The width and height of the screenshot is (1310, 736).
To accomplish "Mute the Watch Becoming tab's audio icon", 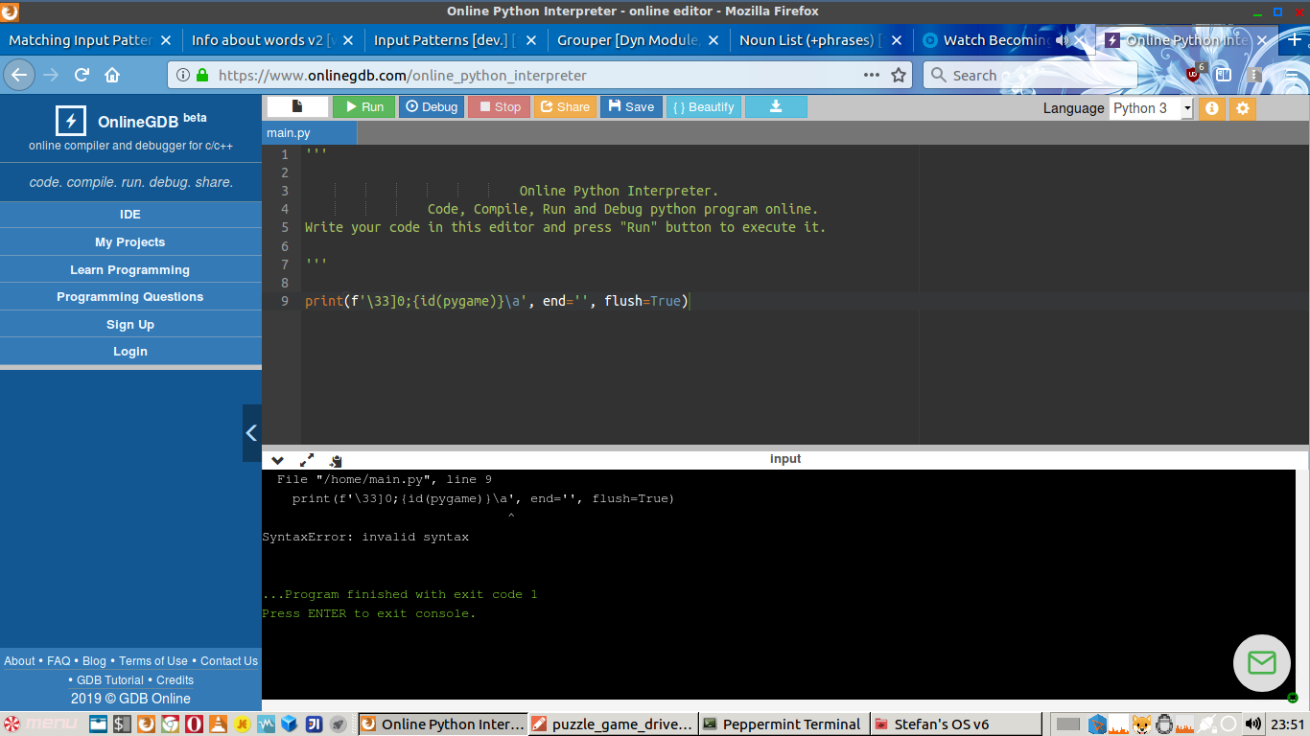I will click(1063, 40).
